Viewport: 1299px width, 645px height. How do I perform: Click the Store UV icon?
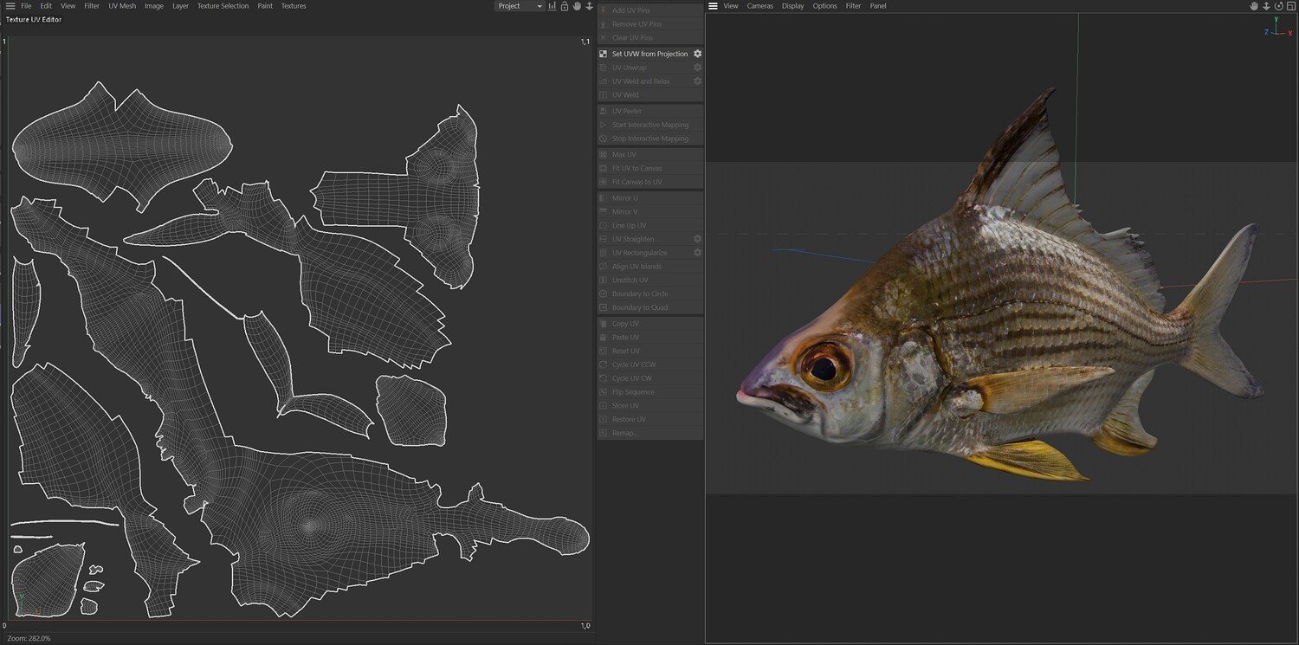coord(604,406)
